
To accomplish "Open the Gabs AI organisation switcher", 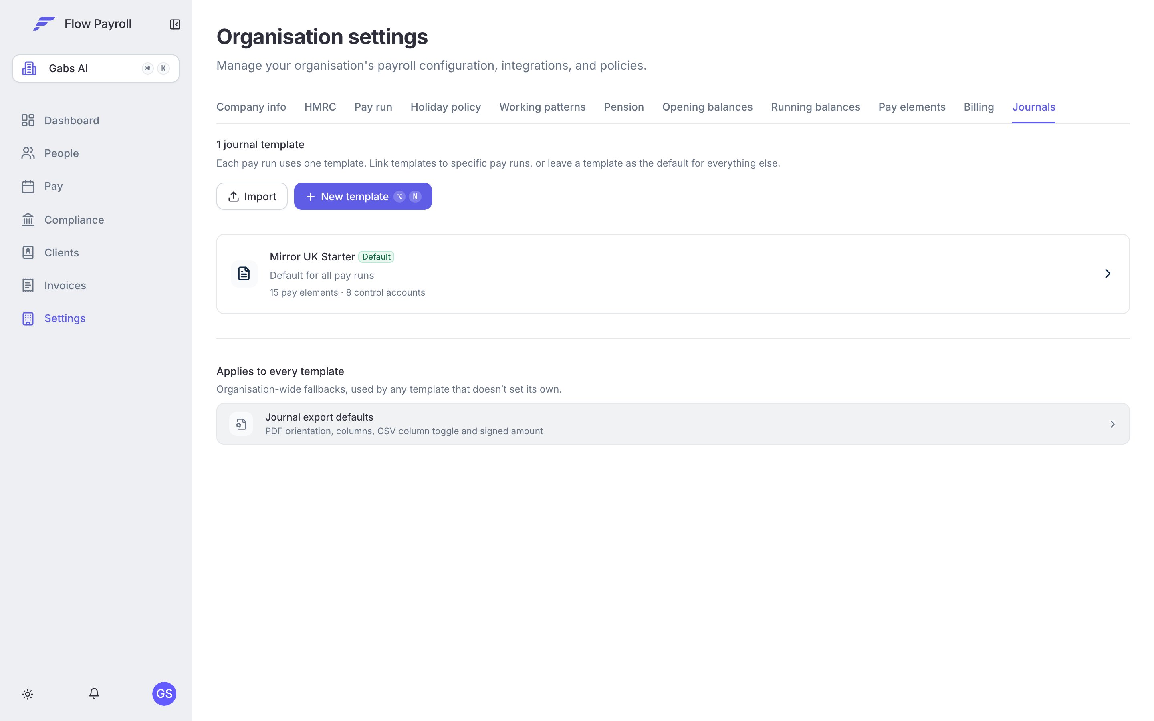I will click(x=96, y=68).
